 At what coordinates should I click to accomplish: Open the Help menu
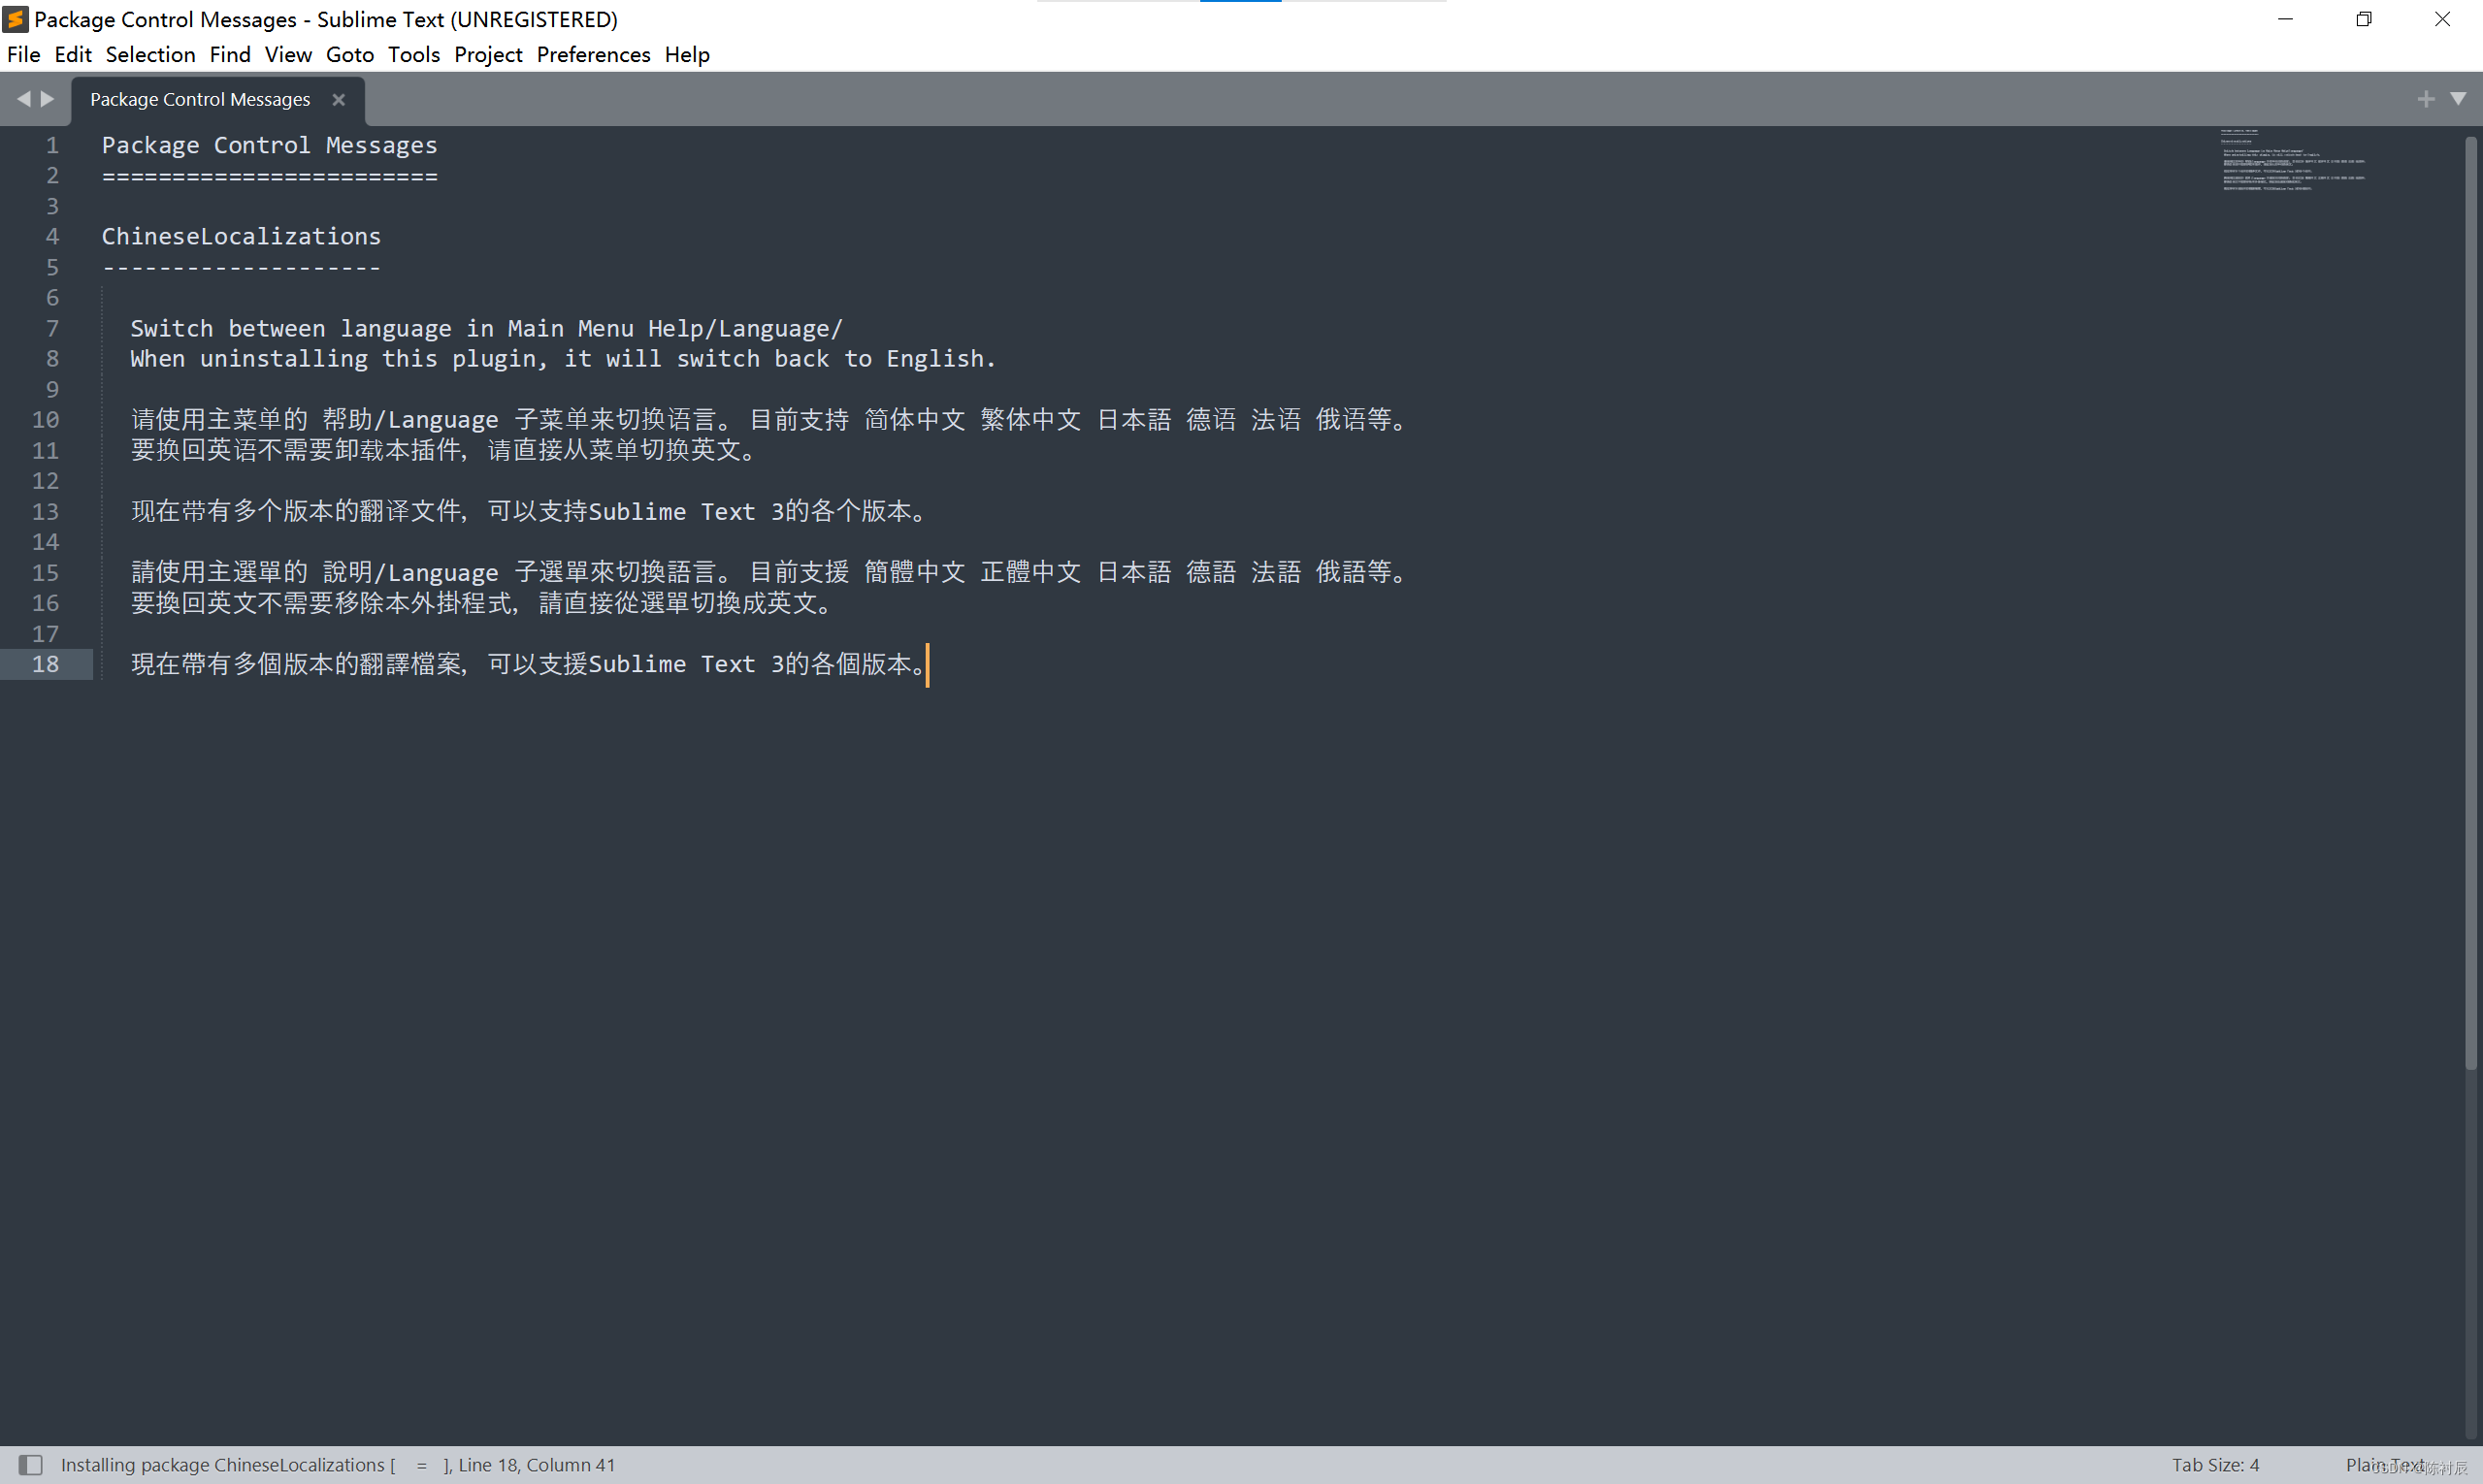coord(686,55)
